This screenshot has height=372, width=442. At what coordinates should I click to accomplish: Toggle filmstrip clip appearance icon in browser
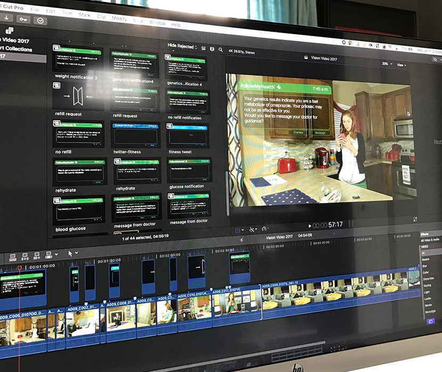203,48
